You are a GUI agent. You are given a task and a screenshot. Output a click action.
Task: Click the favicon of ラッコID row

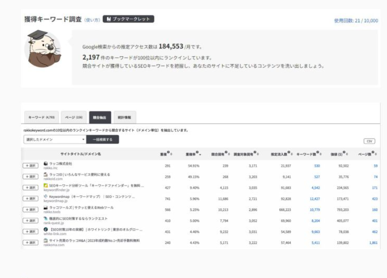(46, 174)
